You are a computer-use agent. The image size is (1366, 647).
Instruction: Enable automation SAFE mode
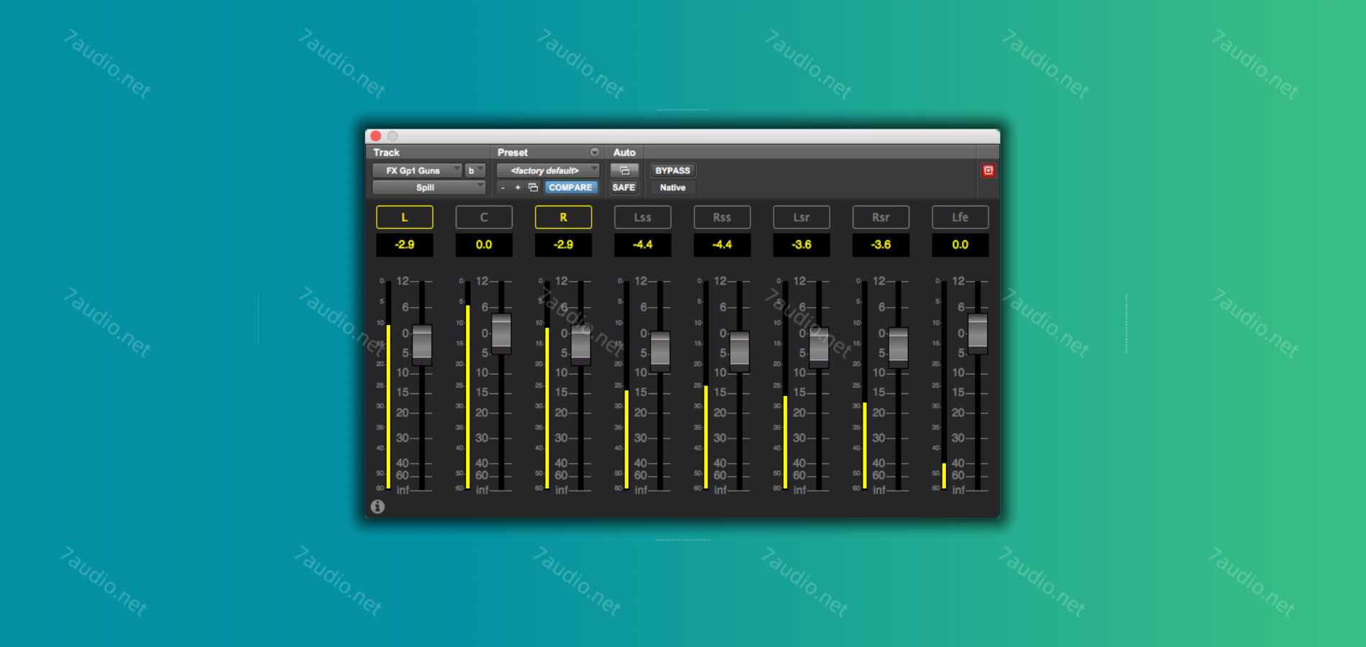point(624,188)
